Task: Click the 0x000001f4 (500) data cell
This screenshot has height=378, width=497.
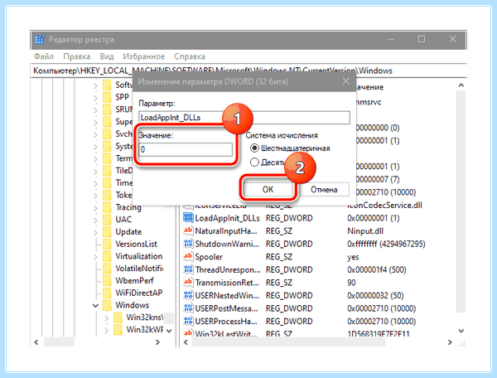Action: tap(377, 269)
